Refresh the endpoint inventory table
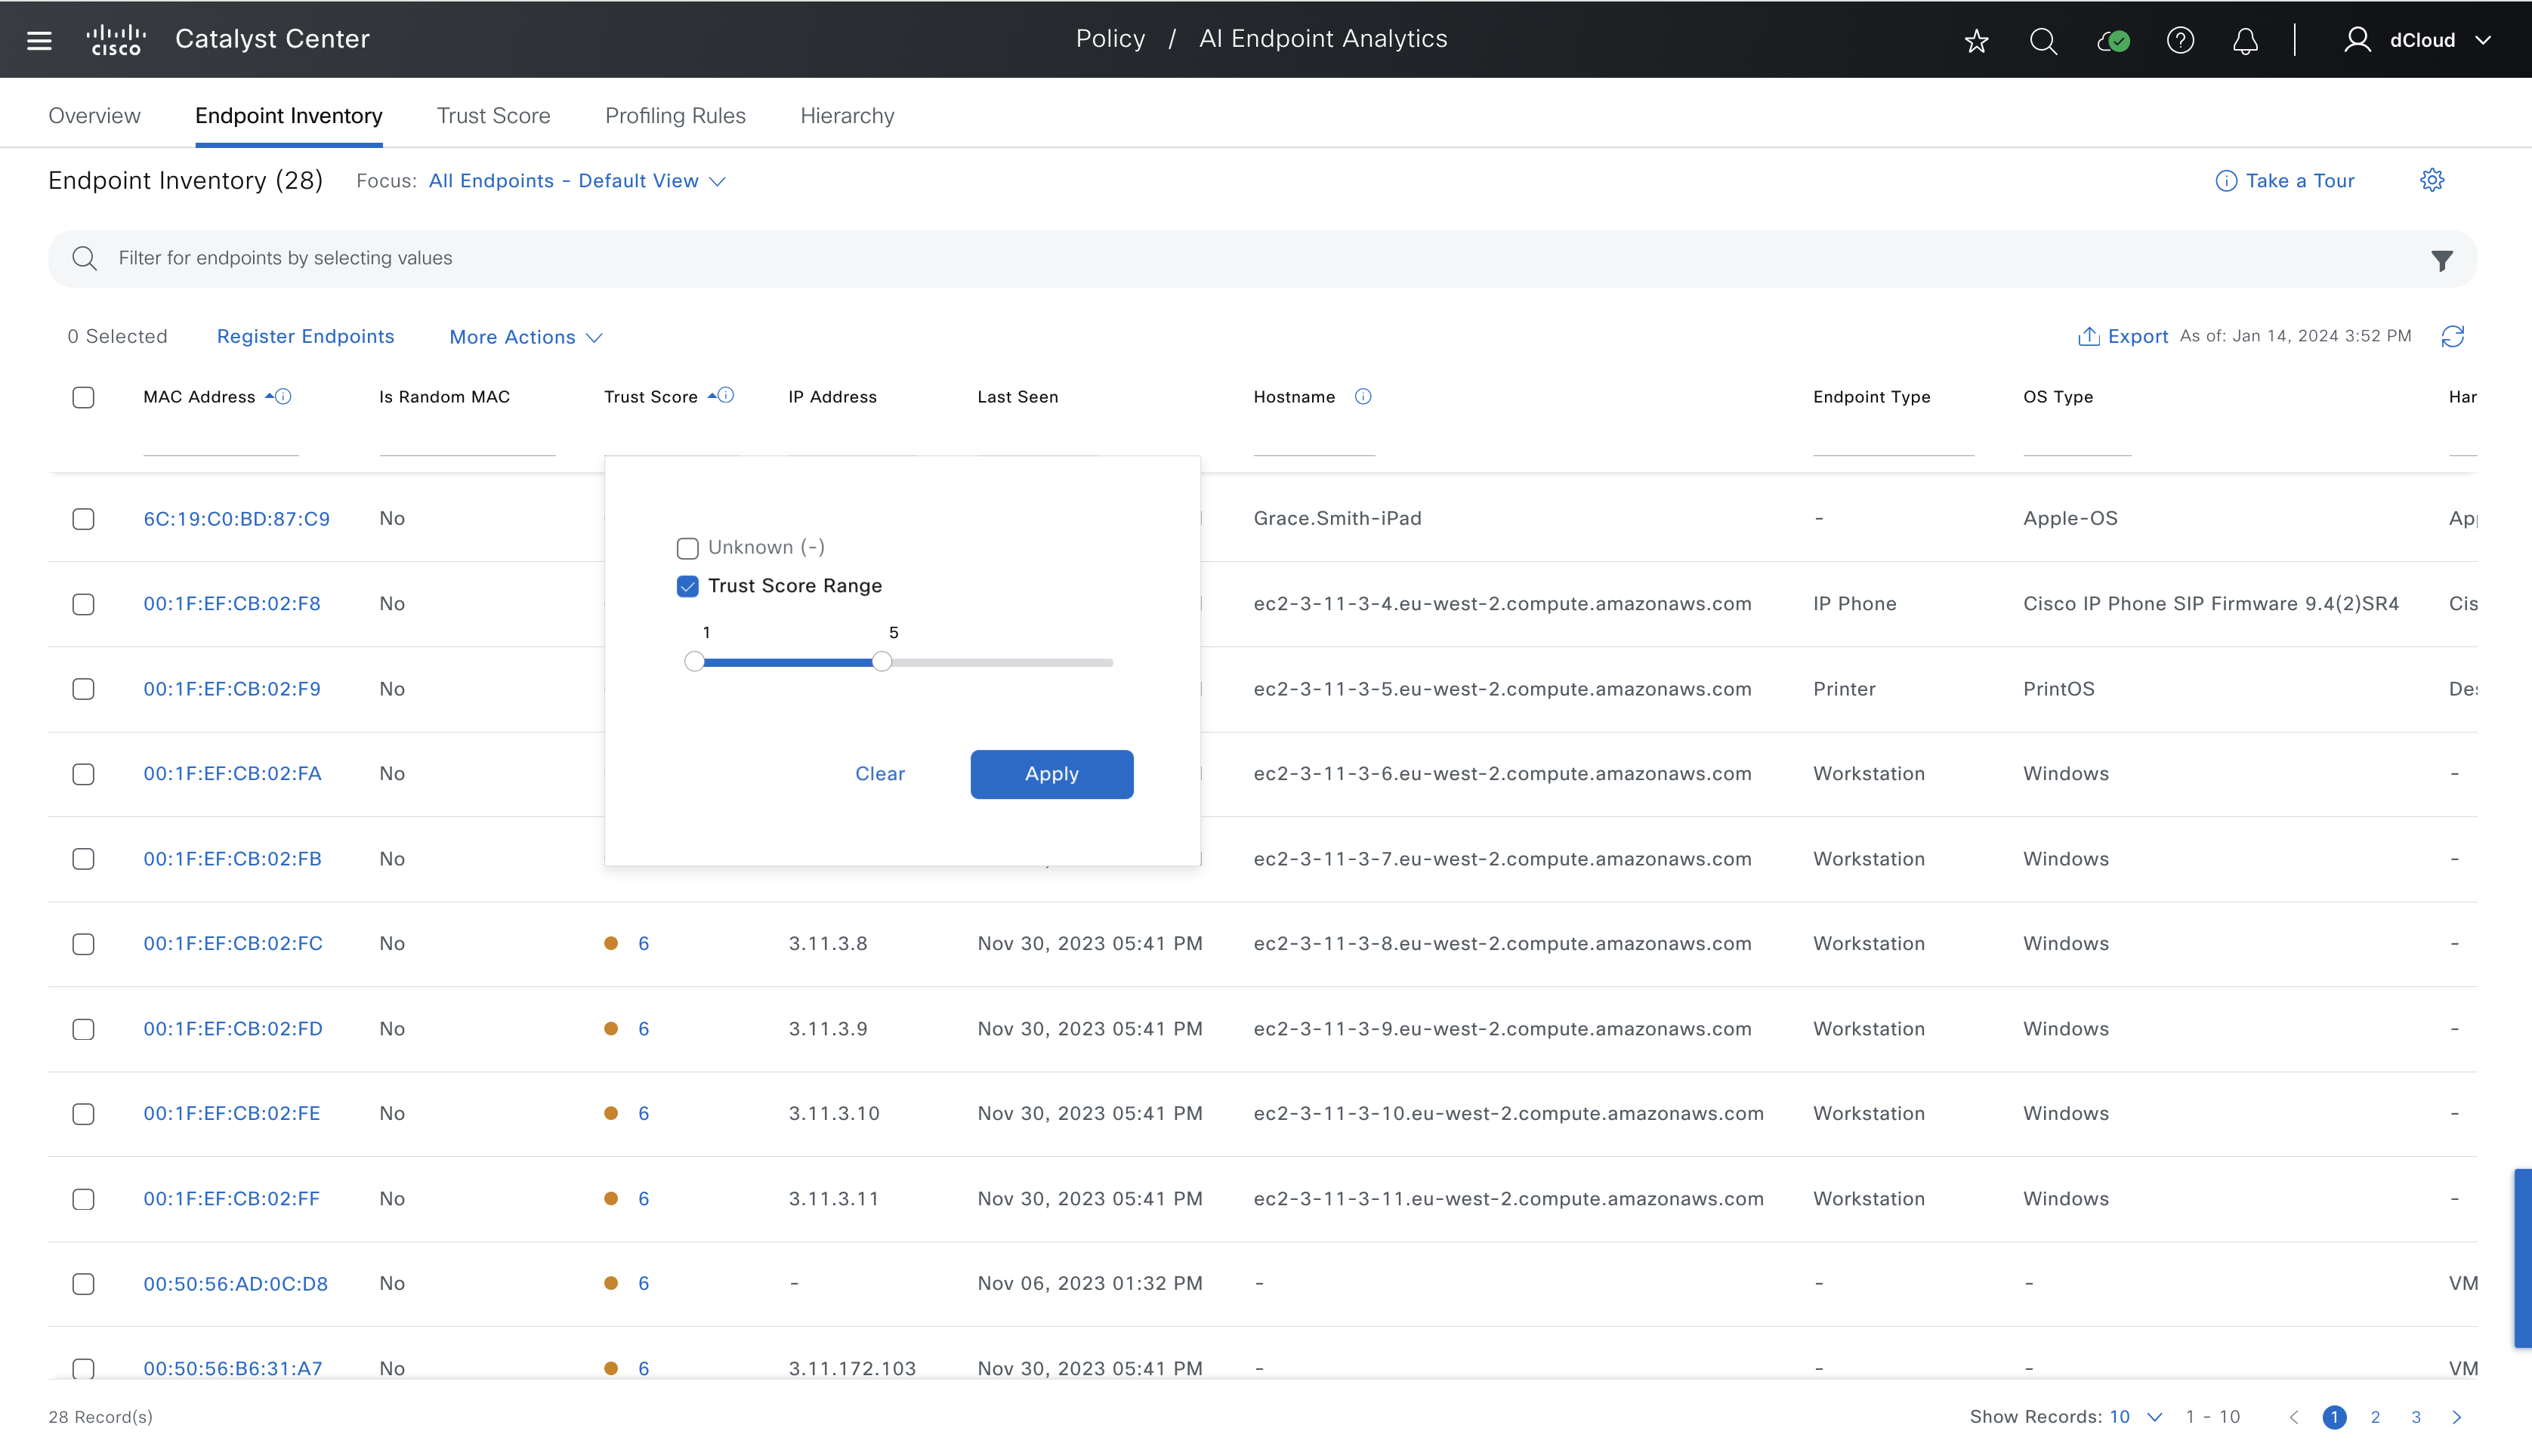 click(2453, 337)
